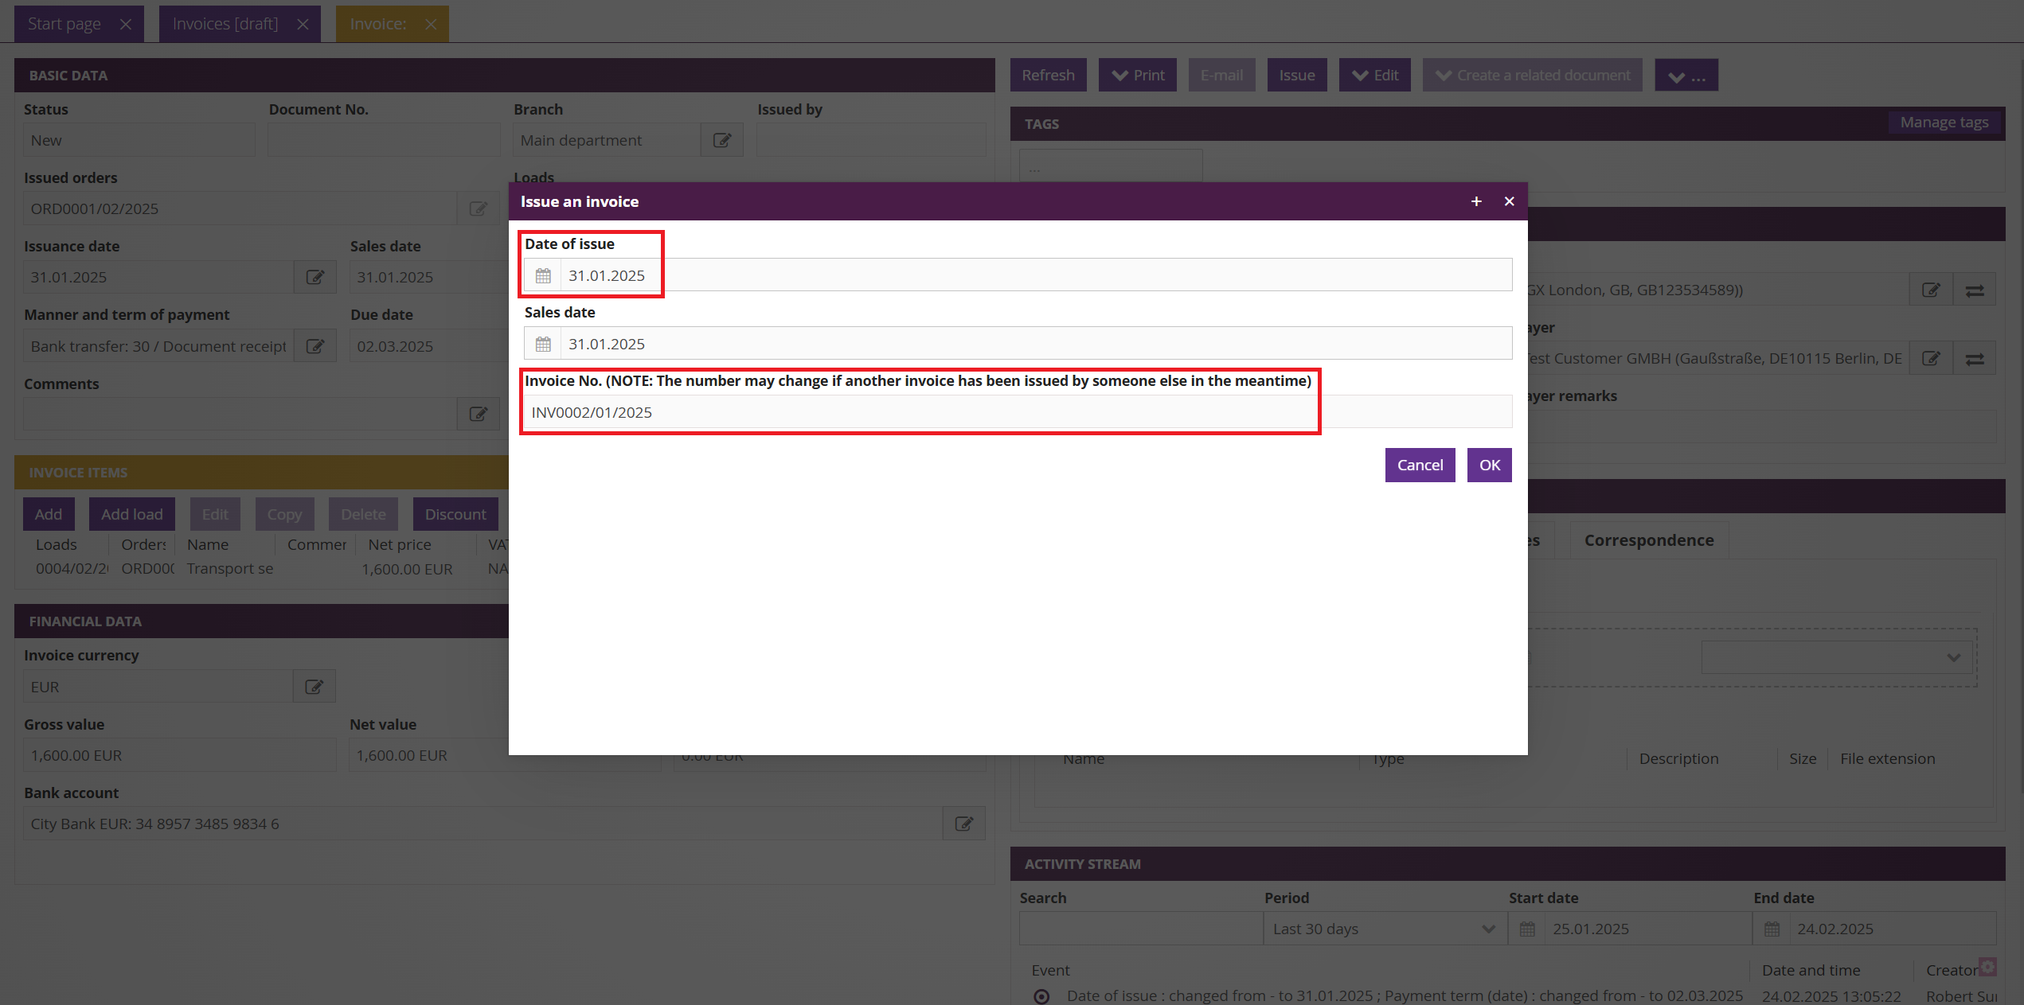This screenshot has width=2024, height=1005.
Task: Expand the Edit dropdown in toolbar
Action: pos(1374,75)
